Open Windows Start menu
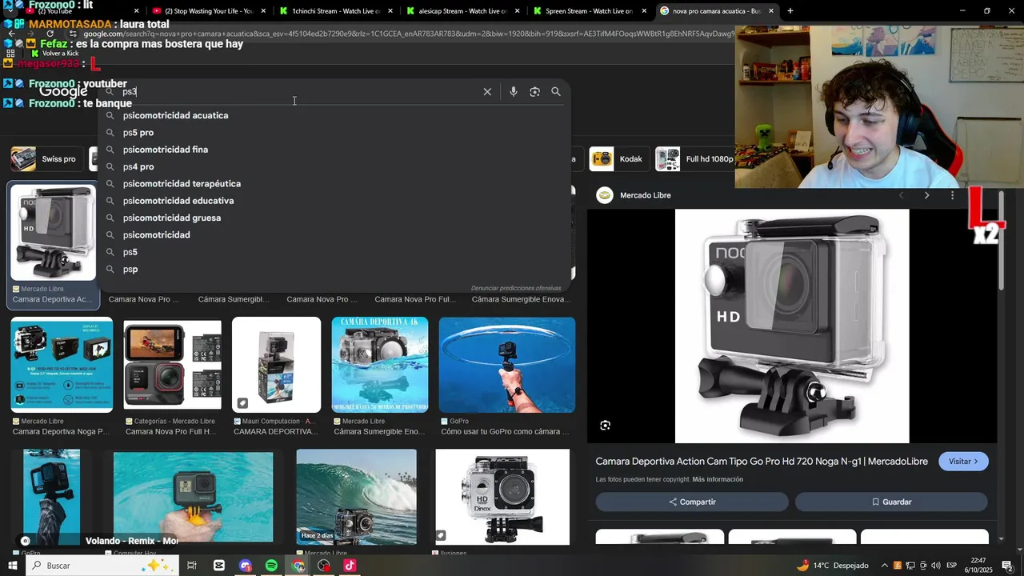 tap(12, 566)
